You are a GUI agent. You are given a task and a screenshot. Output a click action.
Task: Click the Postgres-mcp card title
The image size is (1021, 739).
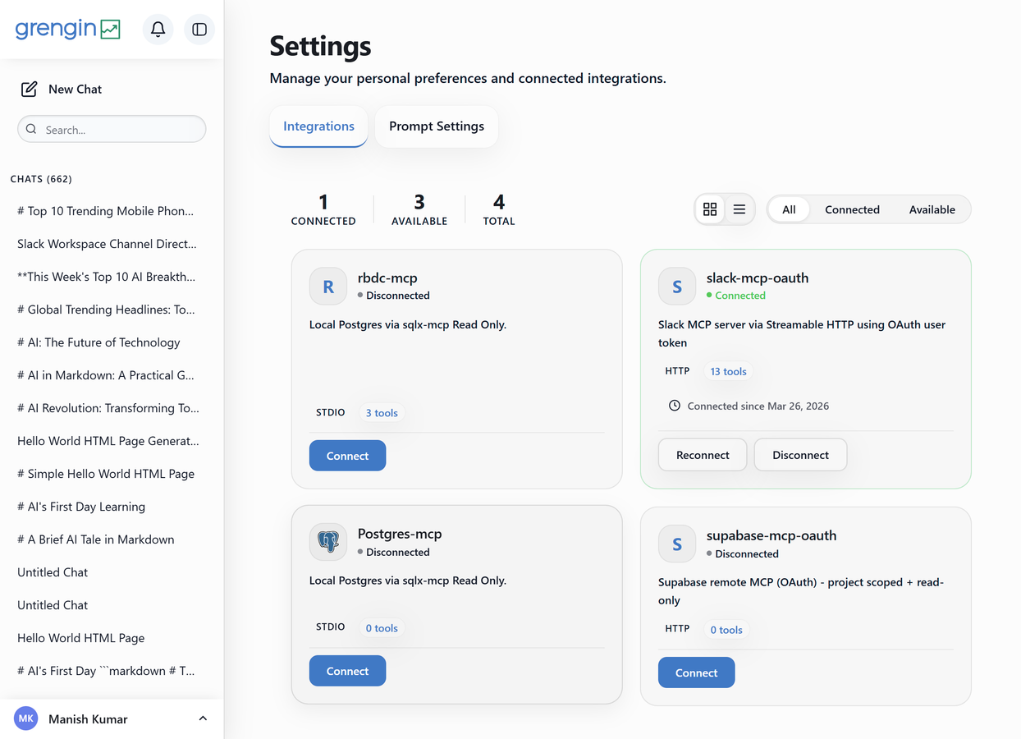(400, 534)
